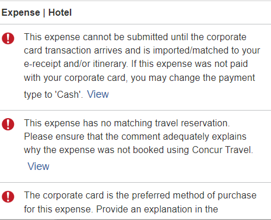This screenshot has height=220, width=271.
Task: Click the text 'This expense has no matching travel reservation'
Action: point(127,123)
